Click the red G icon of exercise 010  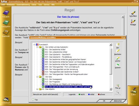click(43, 72)
